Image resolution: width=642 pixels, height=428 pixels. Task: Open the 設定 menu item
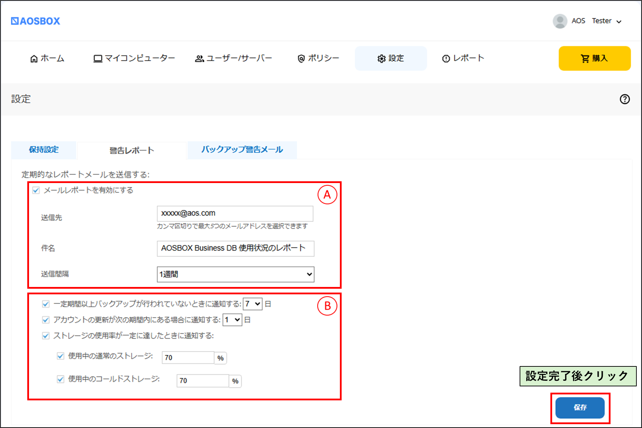391,58
